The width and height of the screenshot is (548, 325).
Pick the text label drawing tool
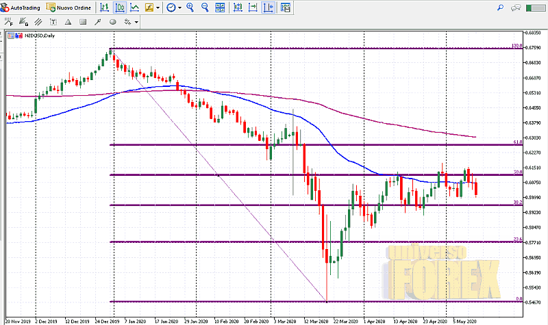pos(53,22)
